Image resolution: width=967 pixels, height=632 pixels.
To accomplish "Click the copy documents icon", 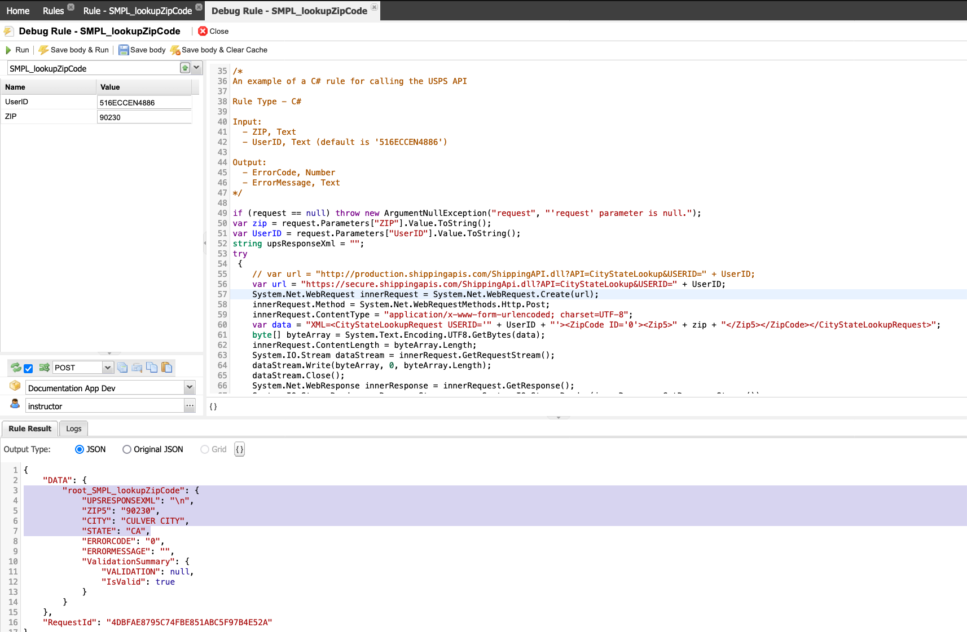I will tap(152, 368).
